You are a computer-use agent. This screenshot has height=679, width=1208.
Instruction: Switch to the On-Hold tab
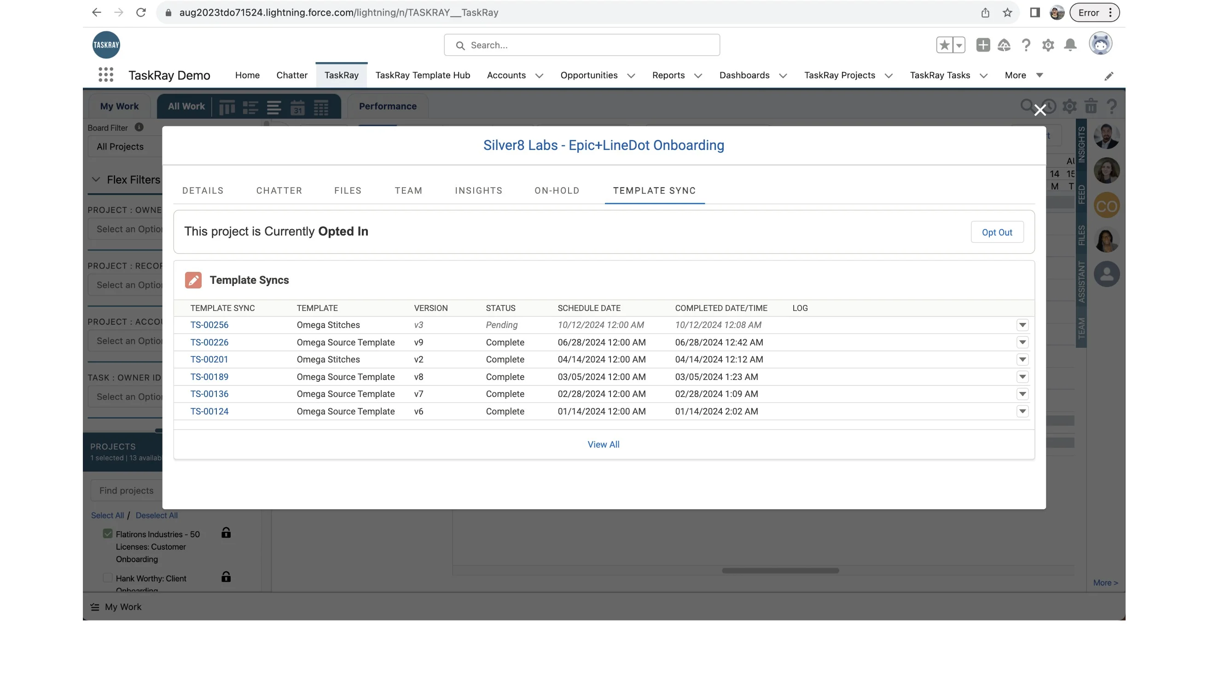point(557,190)
